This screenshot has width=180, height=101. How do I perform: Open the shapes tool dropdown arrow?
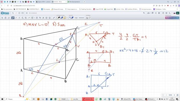34,18
